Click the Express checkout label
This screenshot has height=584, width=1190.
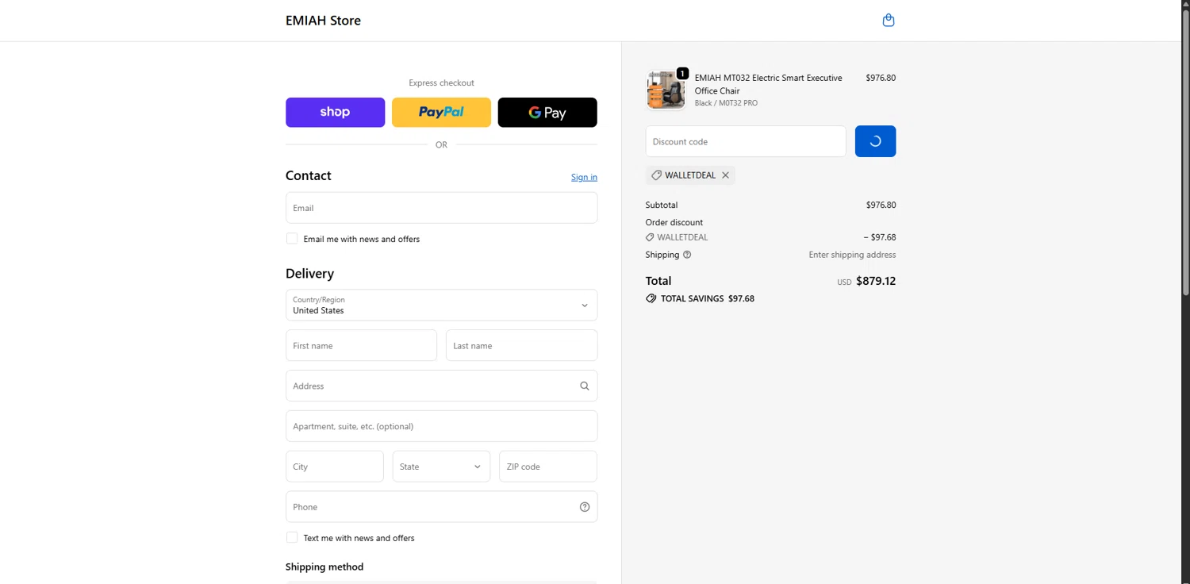pyautogui.click(x=441, y=83)
